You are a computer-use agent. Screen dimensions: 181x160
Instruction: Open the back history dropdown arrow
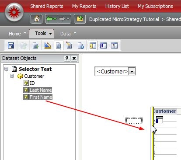pos(55,19)
